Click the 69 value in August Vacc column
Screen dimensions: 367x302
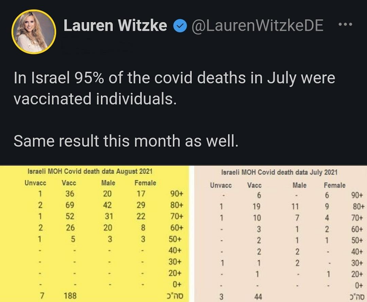pyautogui.click(x=70, y=205)
